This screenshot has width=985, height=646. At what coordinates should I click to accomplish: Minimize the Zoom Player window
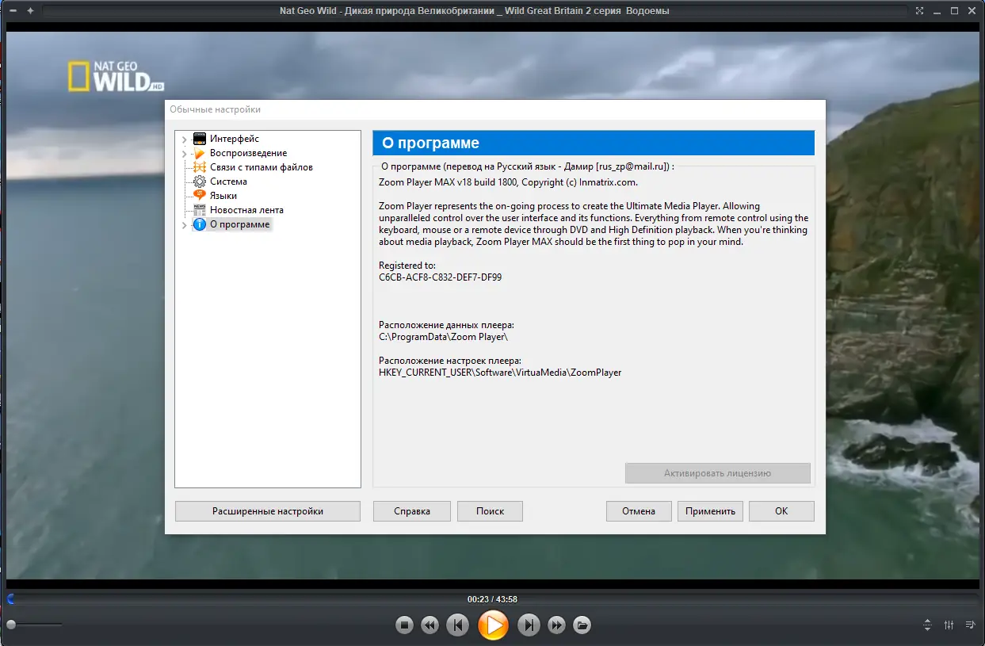937,11
